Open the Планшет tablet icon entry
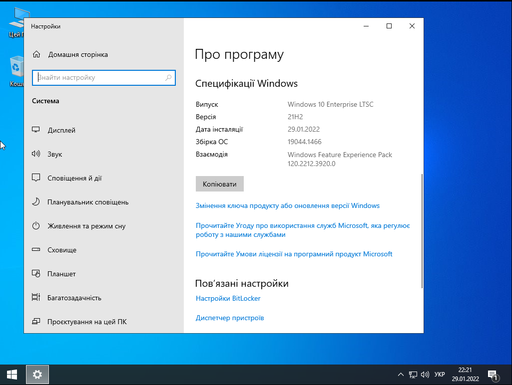This screenshot has height=385, width=512. pyautogui.click(x=36, y=274)
